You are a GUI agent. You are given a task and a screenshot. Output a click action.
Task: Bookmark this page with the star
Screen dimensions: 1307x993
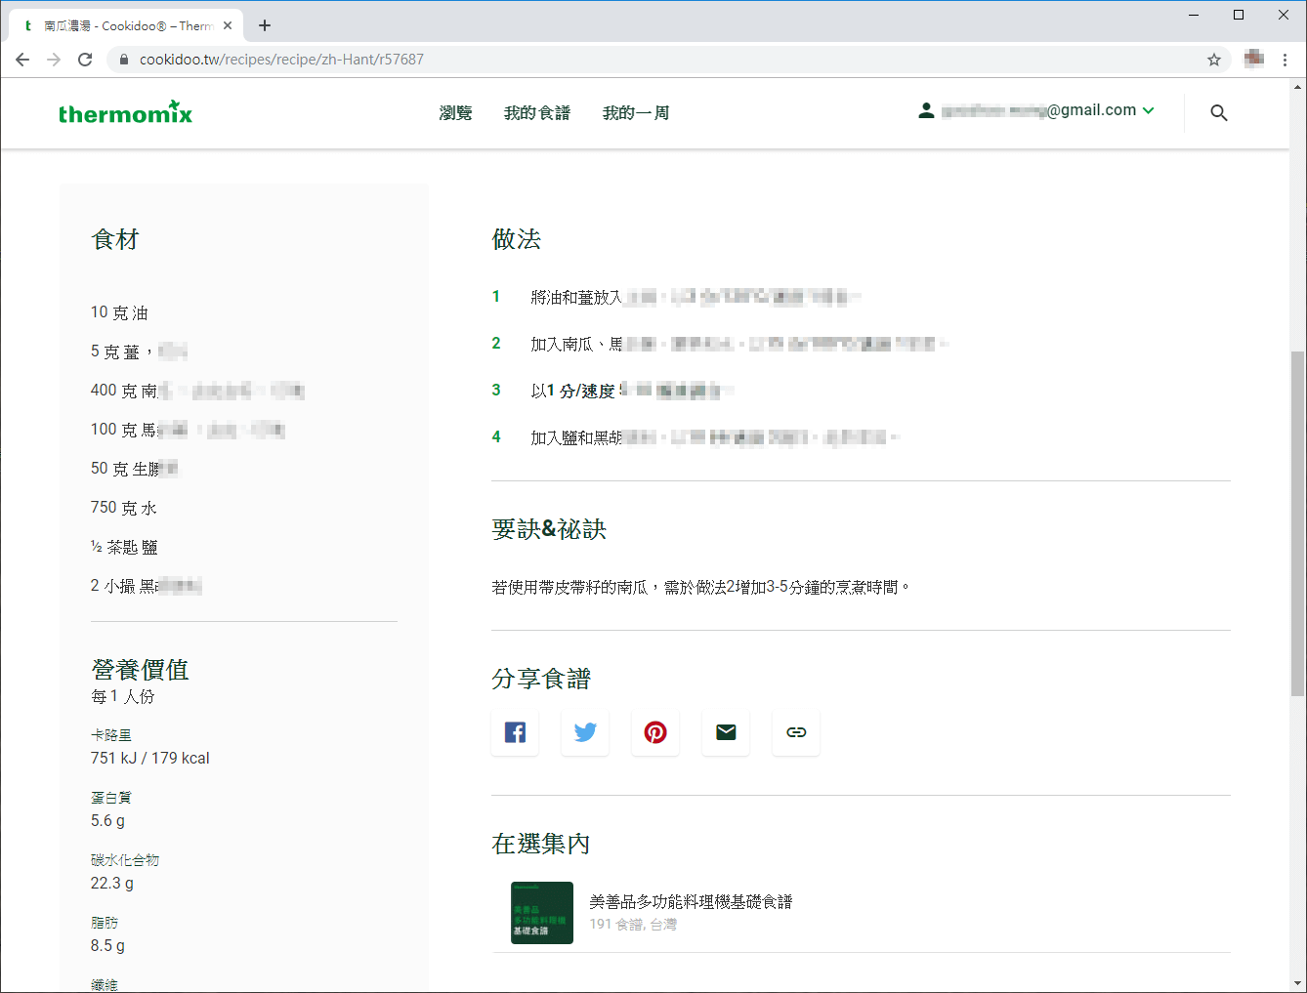pos(1214,60)
